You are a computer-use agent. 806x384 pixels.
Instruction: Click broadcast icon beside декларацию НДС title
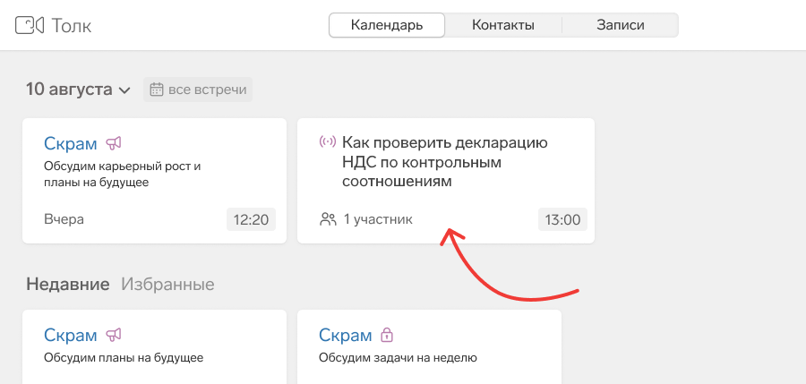coord(328,141)
